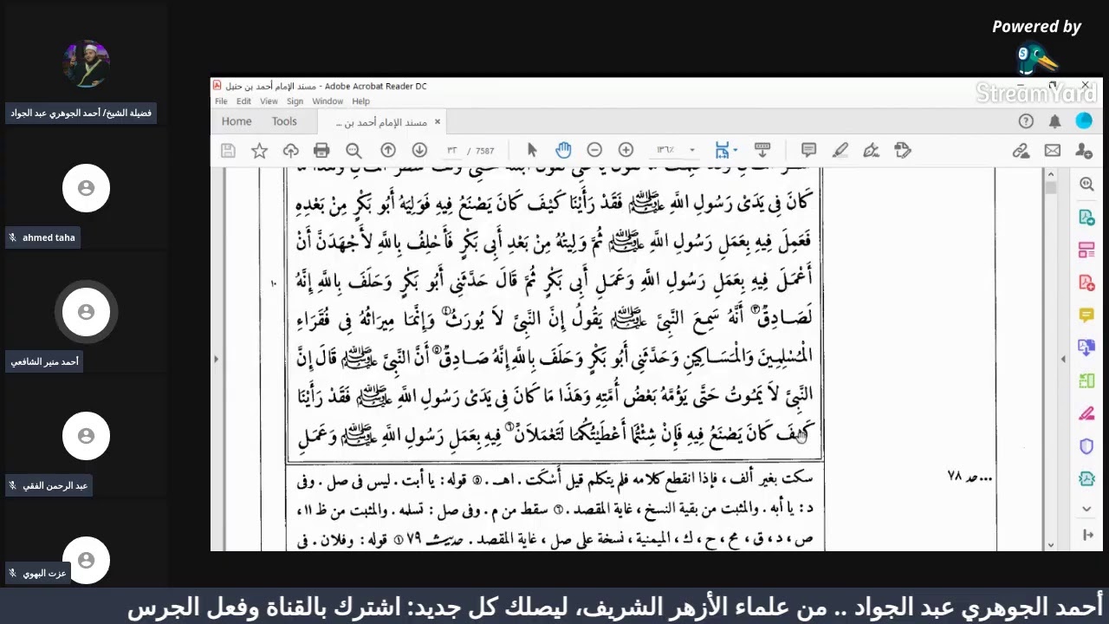The image size is (1109, 624).
Task: Click the read mode scrolling icon
Action: point(762,150)
